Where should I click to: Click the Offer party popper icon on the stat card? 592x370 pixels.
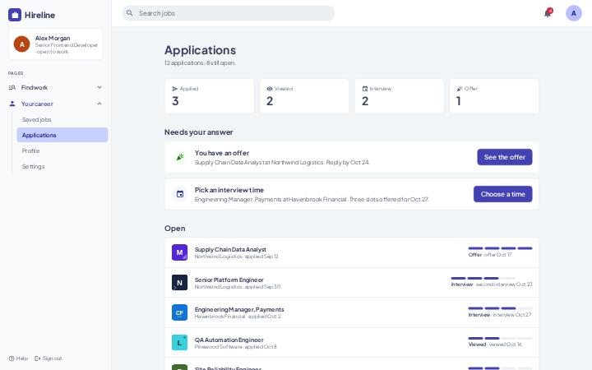[460, 89]
